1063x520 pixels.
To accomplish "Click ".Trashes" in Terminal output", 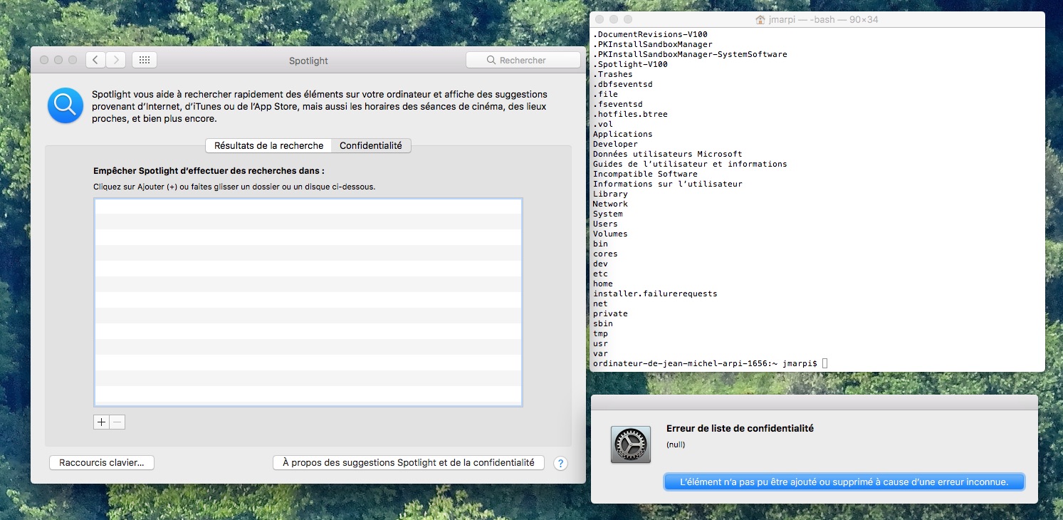I will point(613,74).
